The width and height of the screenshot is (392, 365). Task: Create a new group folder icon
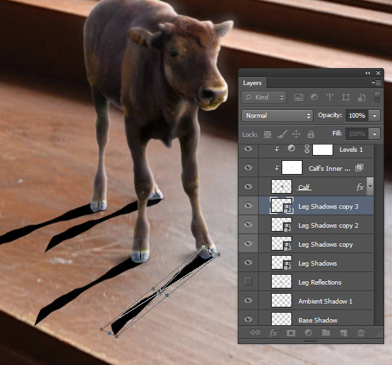[326, 332]
